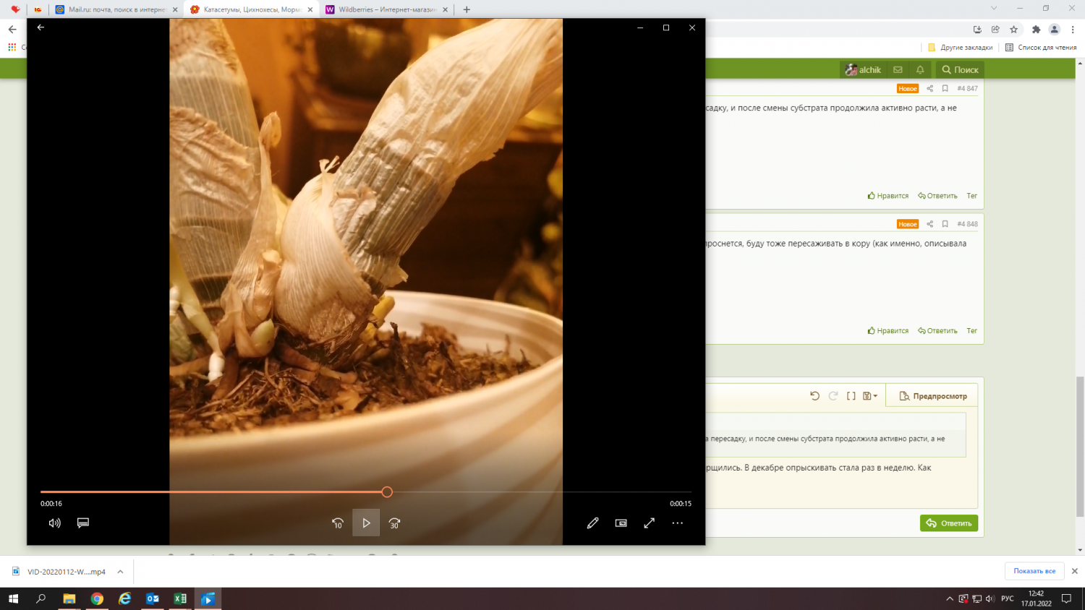1085x610 pixels.
Task: Skip back 10 seconds
Action: pos(338,523)
